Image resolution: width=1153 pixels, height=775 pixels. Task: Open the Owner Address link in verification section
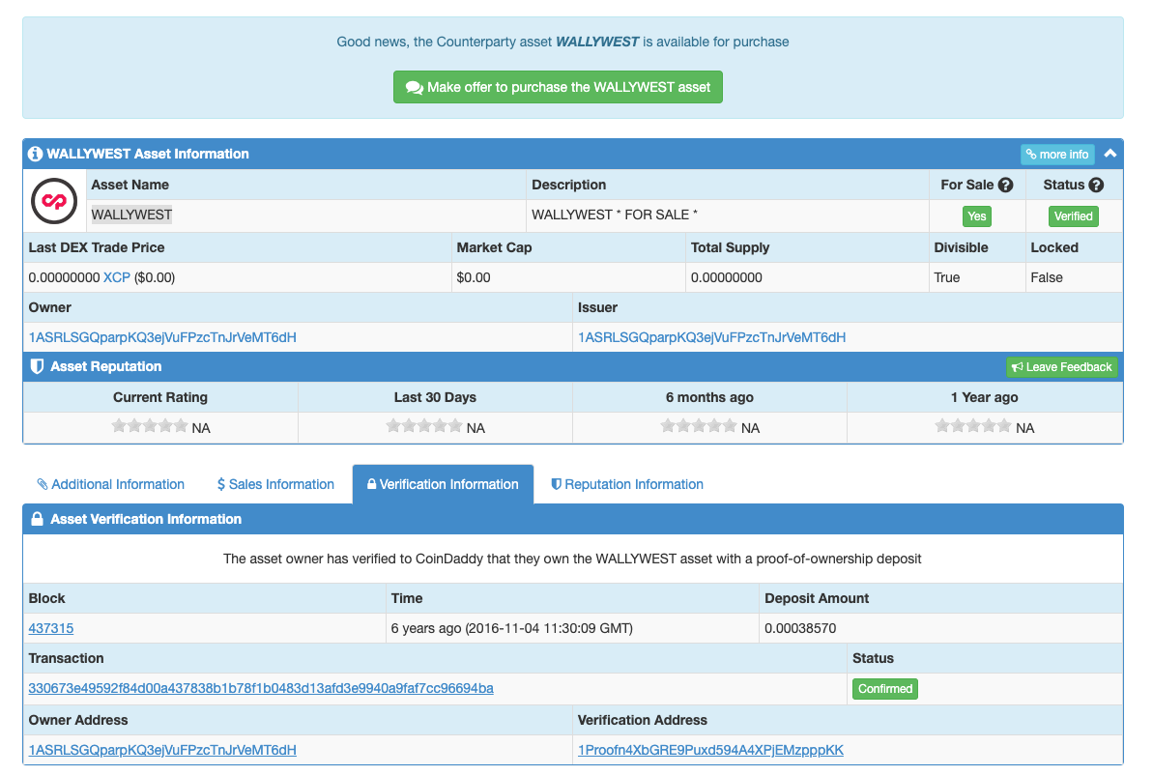click(162, 750)
